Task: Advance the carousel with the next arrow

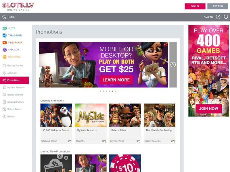Action: 173,65
